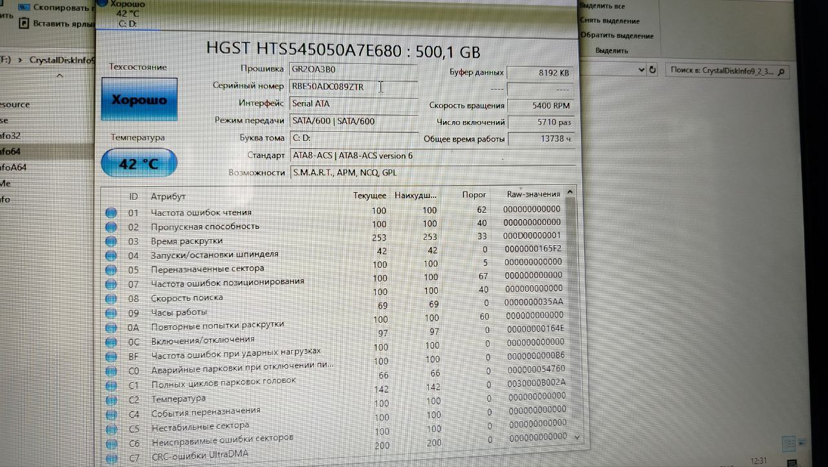Click the 42 °C temperature indicator button
Image resolution: width=828 pixels, height=467 pixels.
138,163
